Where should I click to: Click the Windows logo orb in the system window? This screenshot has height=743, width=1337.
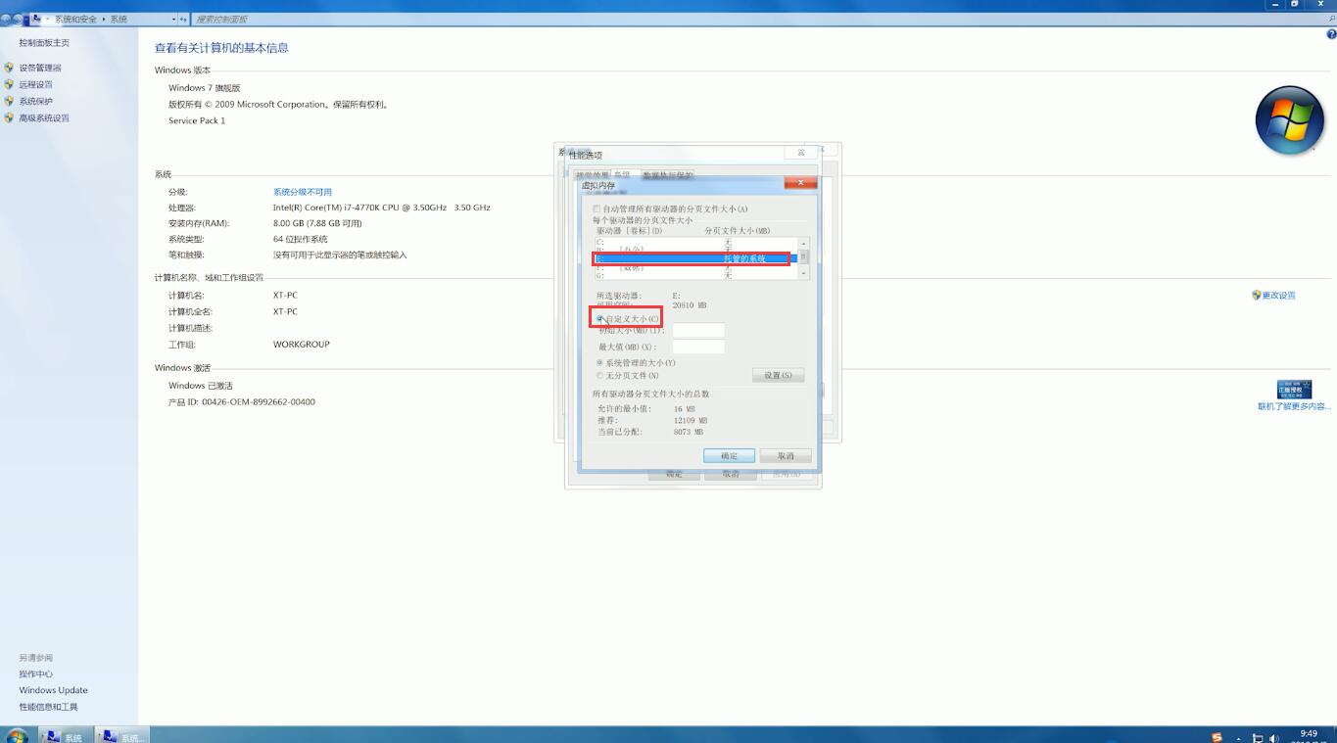click(1290, 120)
